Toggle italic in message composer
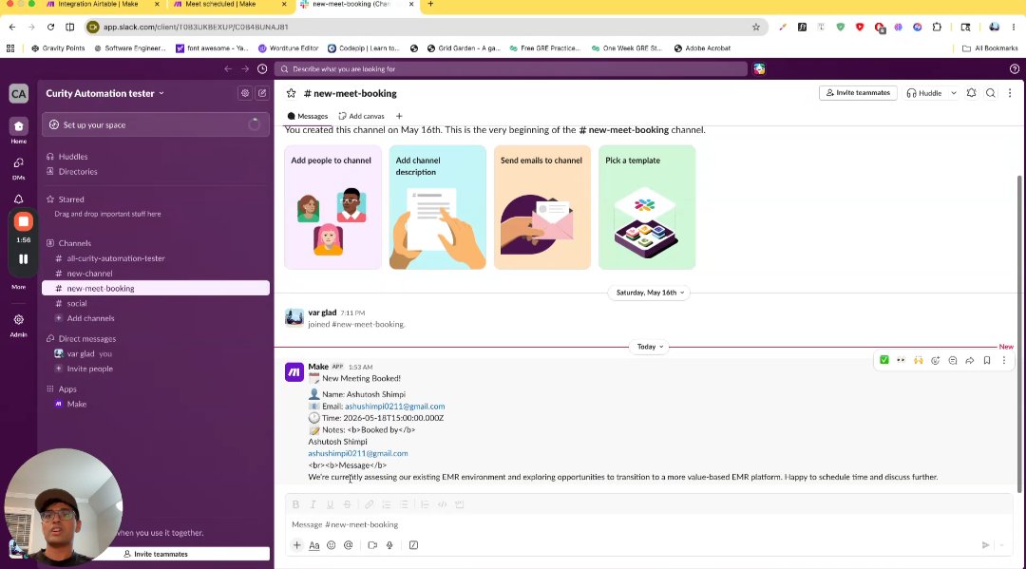The width and height of the screenshot is (1026, 569). (x=313, y=504)
